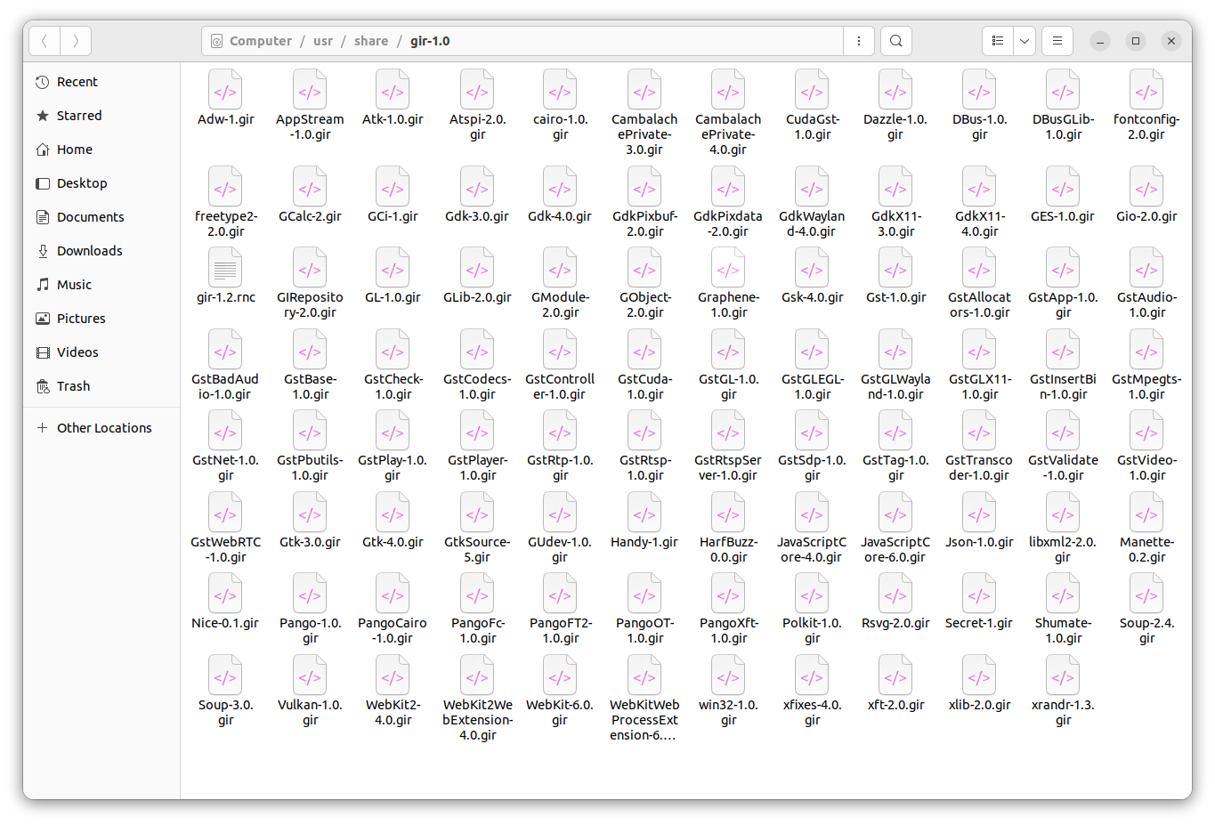
Task: Click the usr path segment
Action: click(x=323, y=41)
